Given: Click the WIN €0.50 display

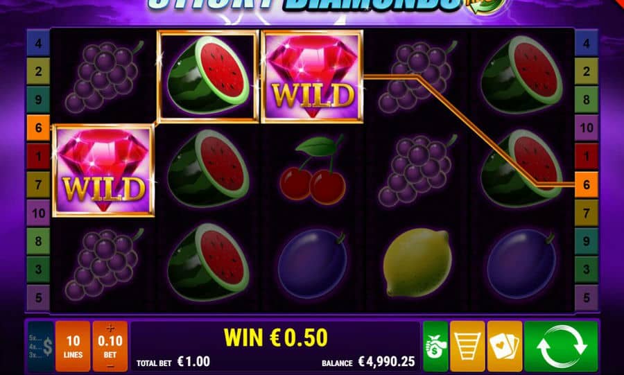Looking at the screenshot, I should tap(275, 338).
